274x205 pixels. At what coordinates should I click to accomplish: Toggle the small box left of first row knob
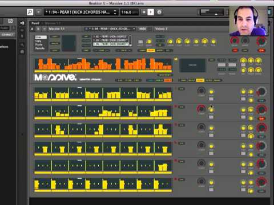182,89
